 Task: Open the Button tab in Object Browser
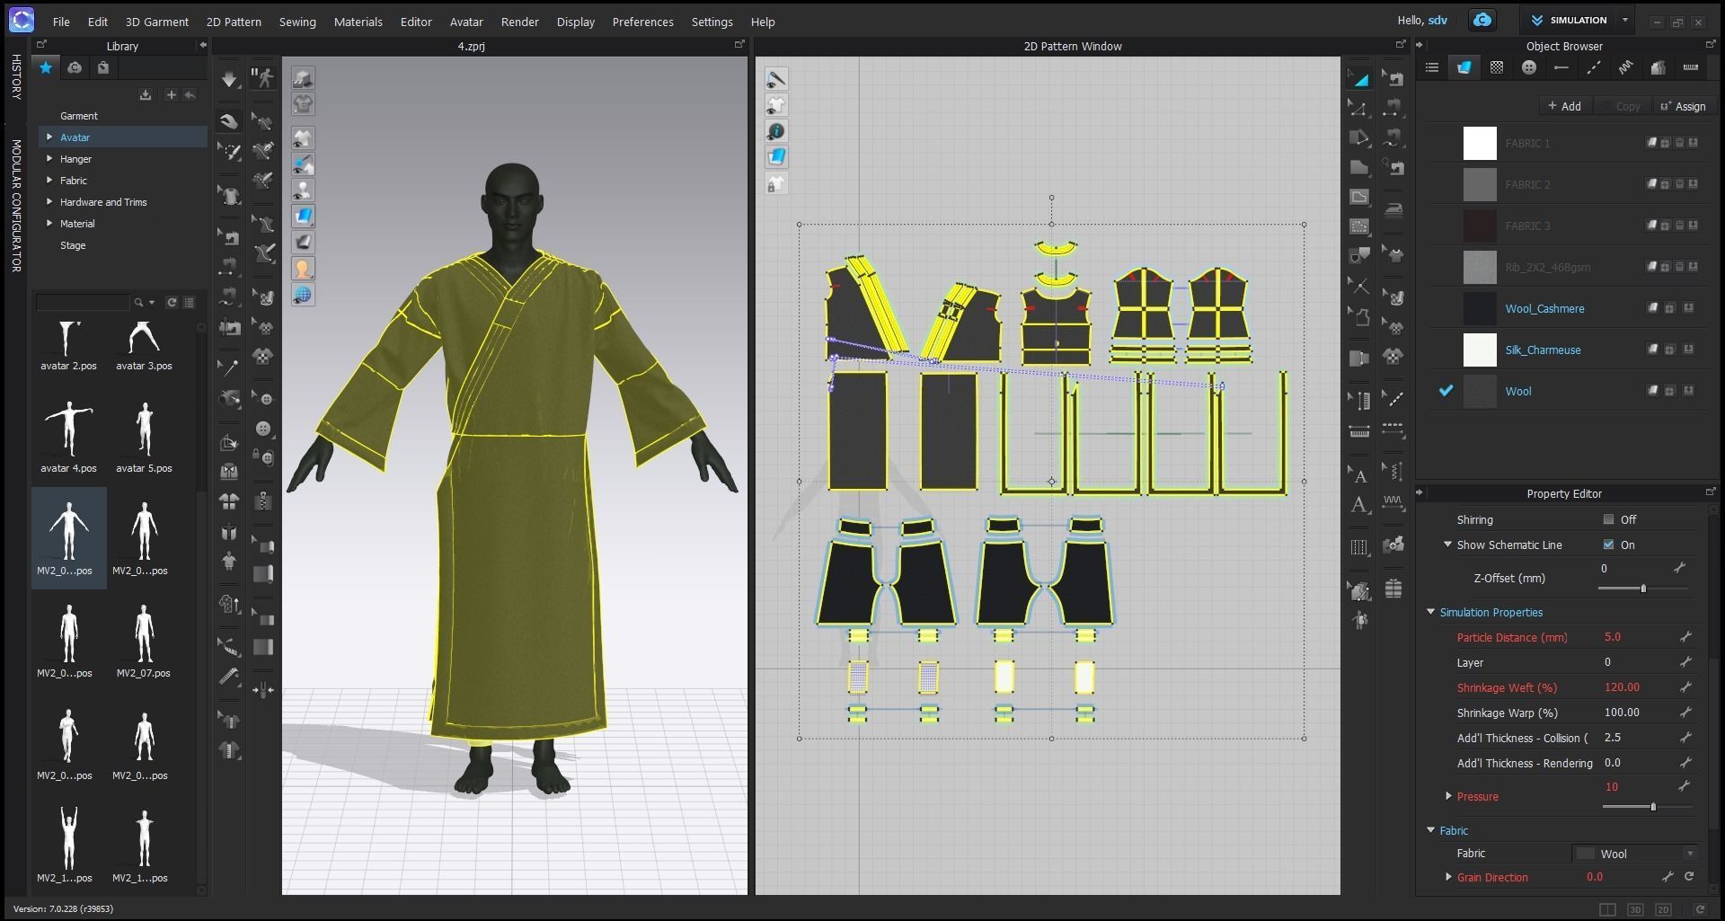coord(1528,67)
